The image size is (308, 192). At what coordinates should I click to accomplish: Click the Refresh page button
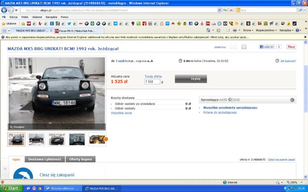[x=225, y=10]
